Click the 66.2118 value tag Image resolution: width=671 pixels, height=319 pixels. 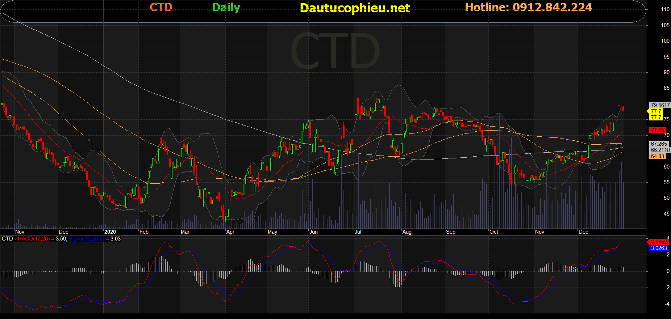click(x=660, y=150)
